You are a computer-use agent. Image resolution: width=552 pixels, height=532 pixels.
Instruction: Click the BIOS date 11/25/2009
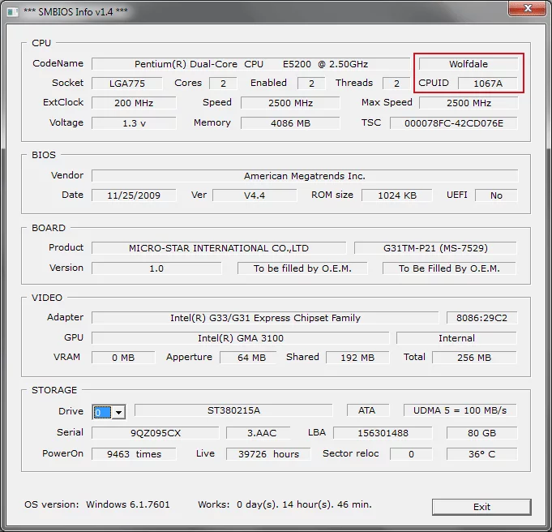pos(134,195)
